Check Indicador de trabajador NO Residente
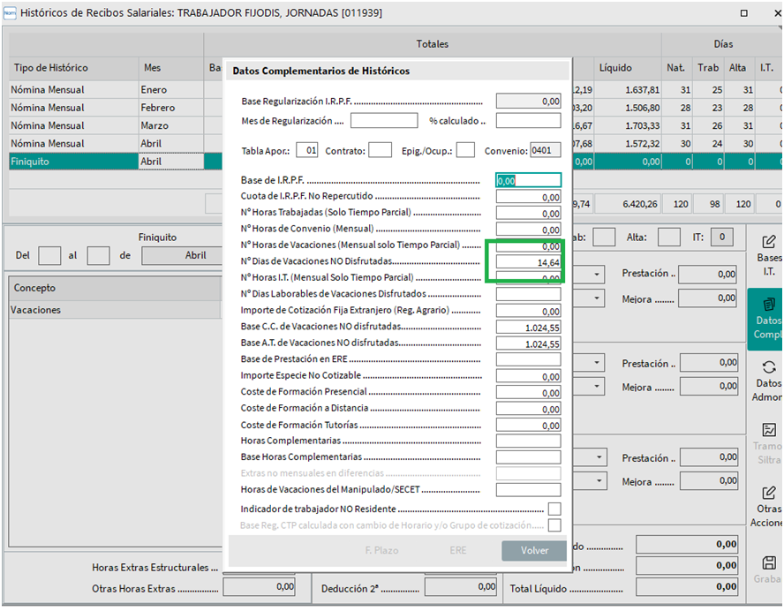 tap(554, 509)
